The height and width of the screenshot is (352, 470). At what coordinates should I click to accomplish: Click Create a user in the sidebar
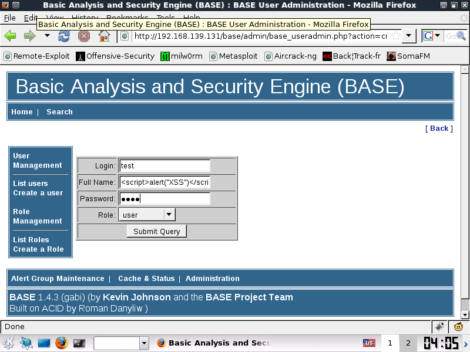[x=38, y=193]
